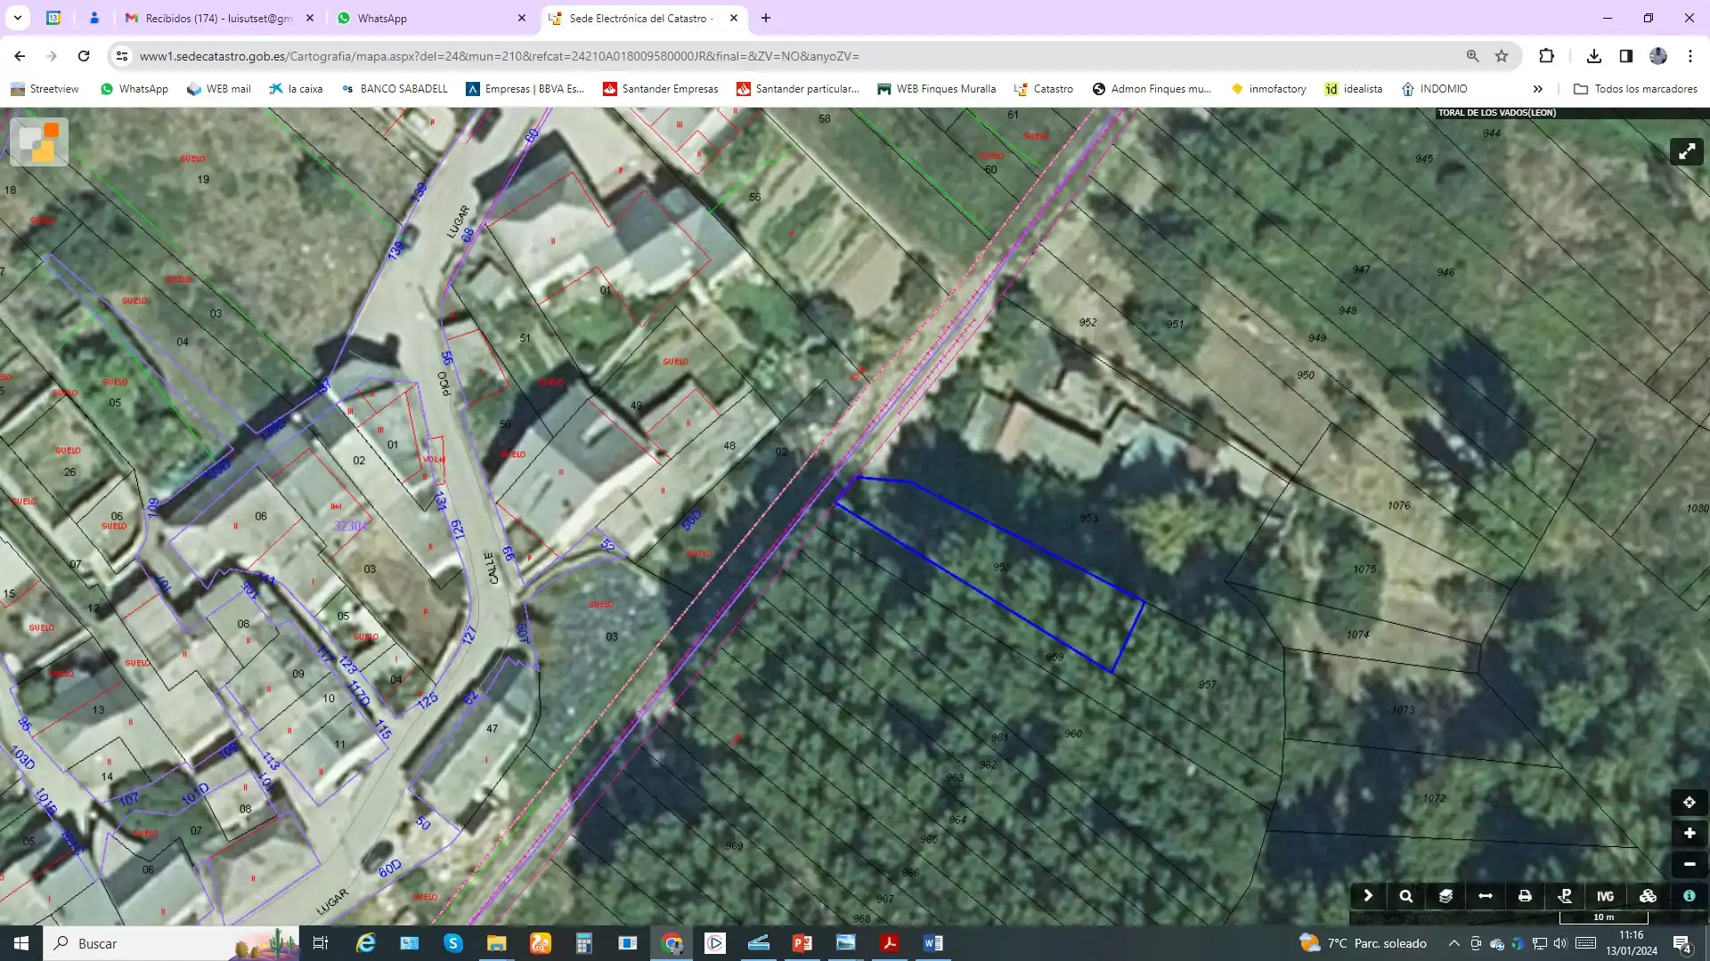Close the WhatsApp browser tab
Screen dimensions: 1710x961
522,18
